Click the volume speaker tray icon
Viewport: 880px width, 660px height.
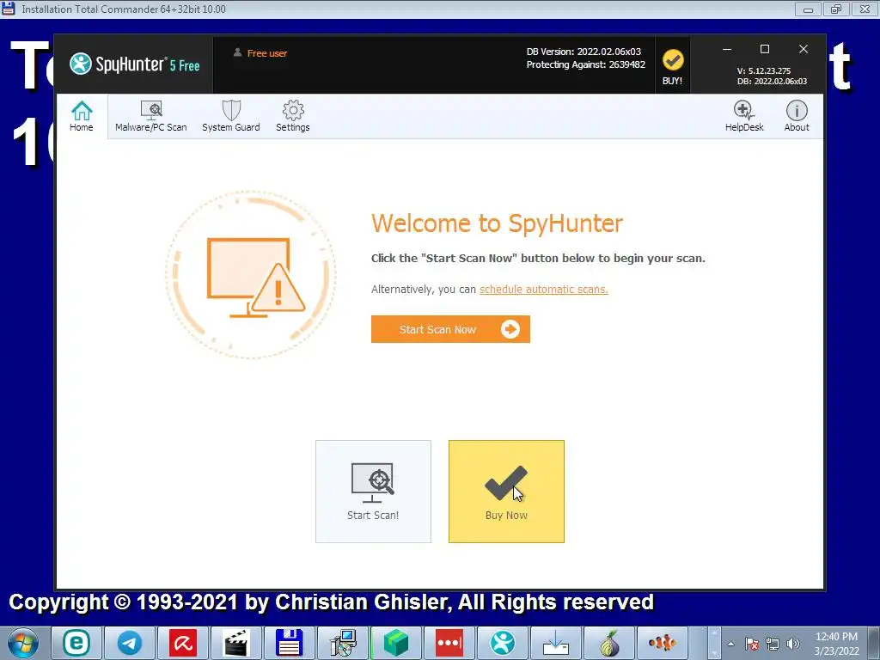point(792,644)
